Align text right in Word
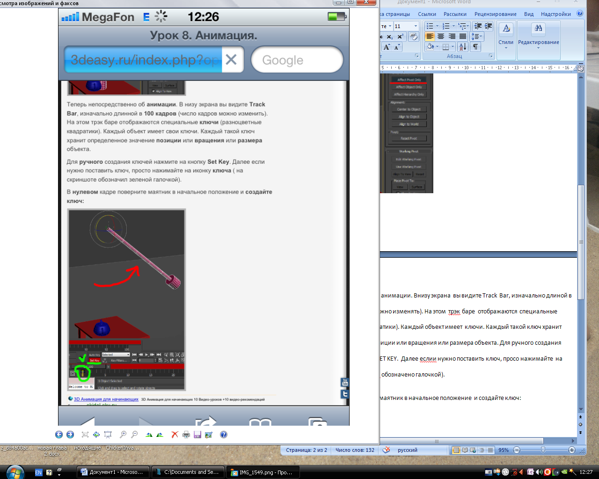The image size is (599, 479). [452, 36]
